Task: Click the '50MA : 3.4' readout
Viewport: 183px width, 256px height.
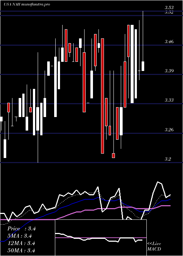Action: pyautogui.click(x=21, y=250)
